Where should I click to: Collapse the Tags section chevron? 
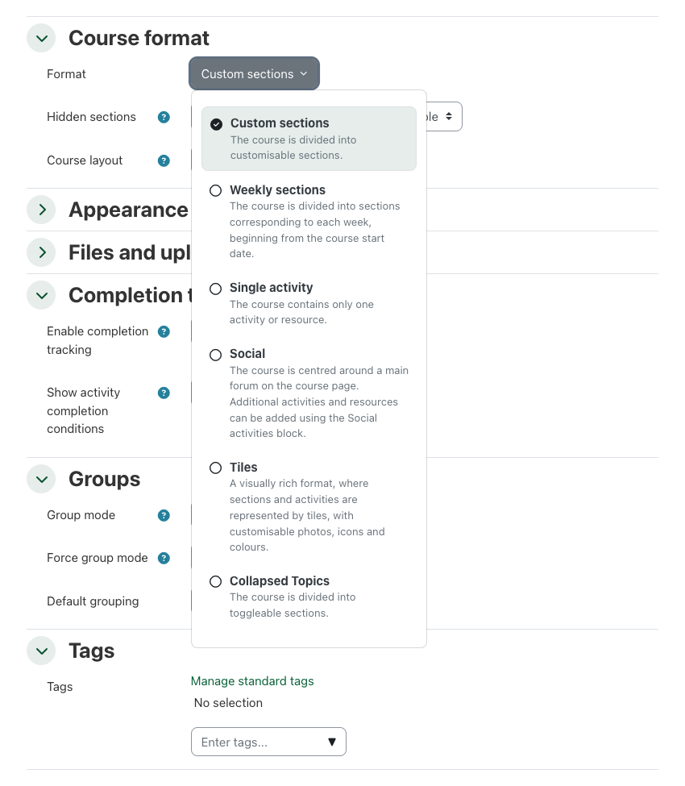[x=41, y=651]
